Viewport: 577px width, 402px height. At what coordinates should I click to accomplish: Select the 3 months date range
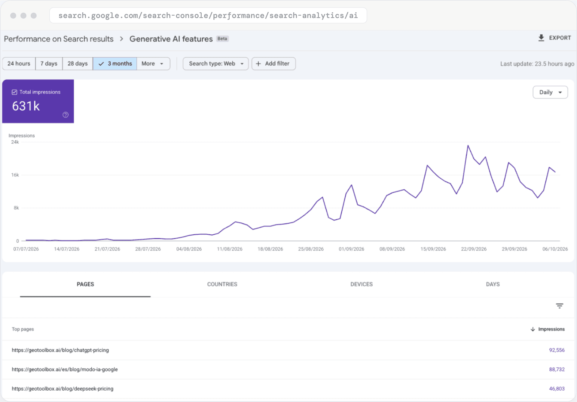[115, 64]
